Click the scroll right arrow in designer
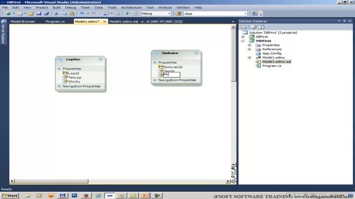Image resolution: width=355 pixels, height=199 pixels. (228, 181)
